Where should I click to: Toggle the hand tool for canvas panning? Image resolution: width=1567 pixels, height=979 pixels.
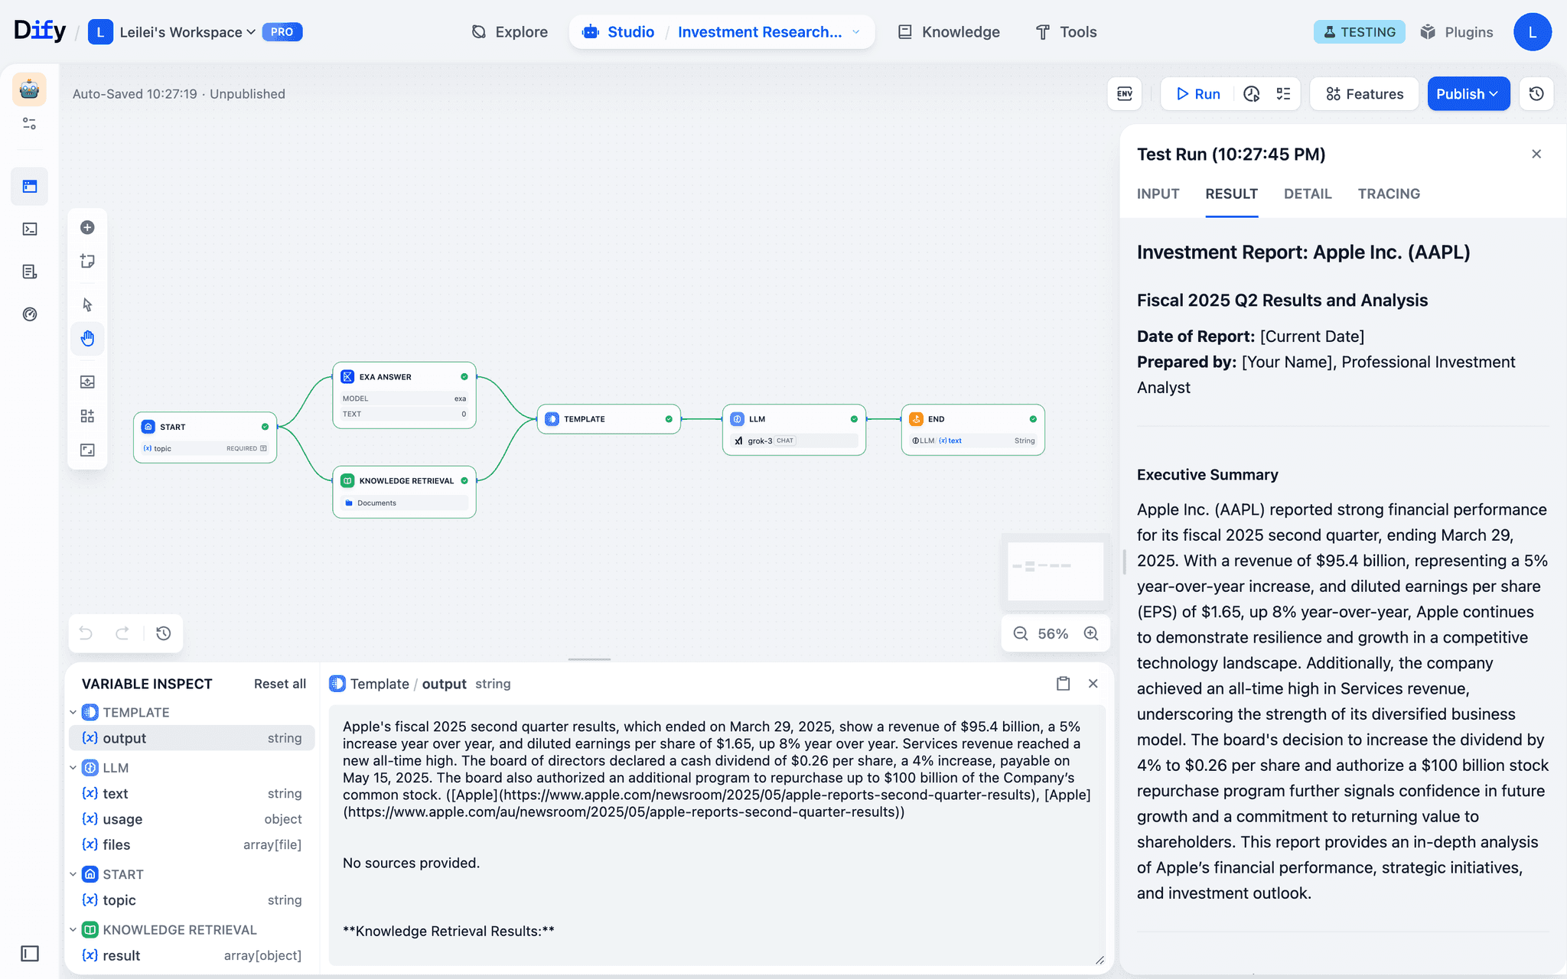[x=87, y=338]
